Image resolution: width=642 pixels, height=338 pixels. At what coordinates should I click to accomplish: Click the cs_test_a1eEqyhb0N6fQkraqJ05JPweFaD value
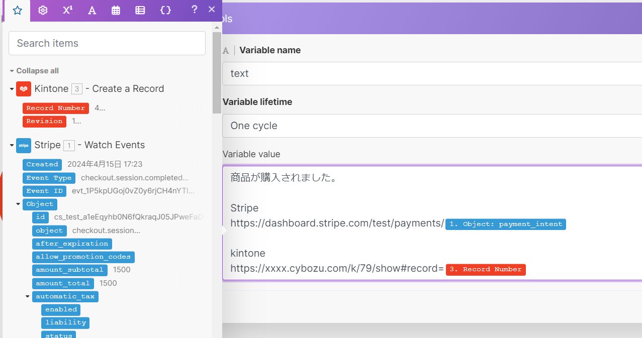[129, 217]
